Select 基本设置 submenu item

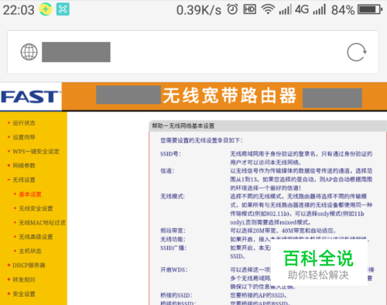point(30,194)
